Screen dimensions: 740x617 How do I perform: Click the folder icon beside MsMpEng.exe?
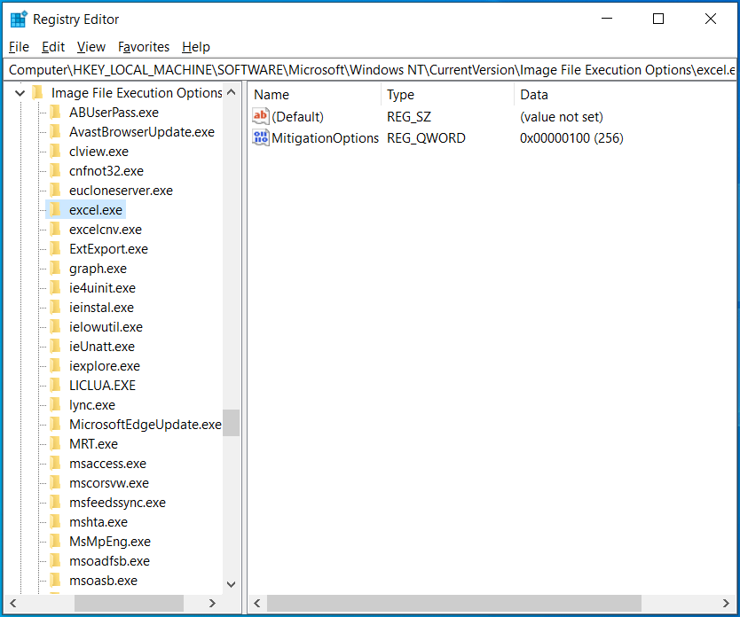[x=56, y=541]
